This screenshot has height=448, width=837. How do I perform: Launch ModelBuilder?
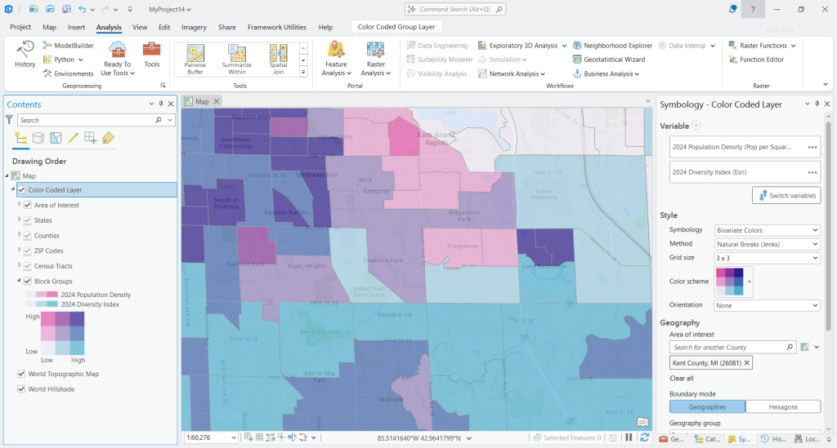tap(69, 45)
